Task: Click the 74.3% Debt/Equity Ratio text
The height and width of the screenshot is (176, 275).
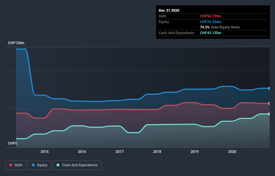Action: (220, 27)
